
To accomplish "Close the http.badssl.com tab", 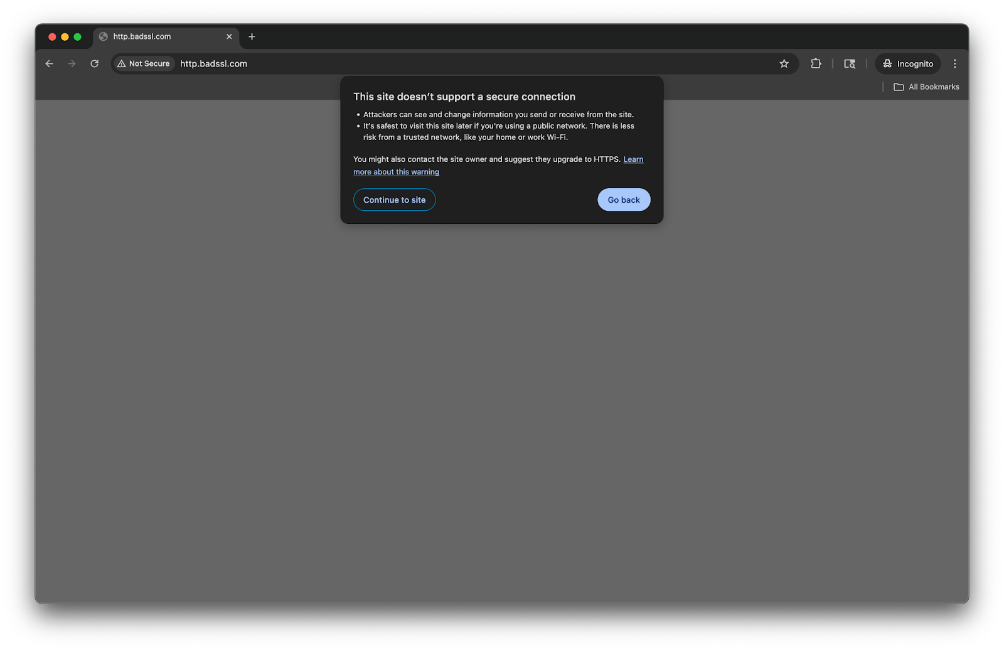I will click(x=229, y=36).
